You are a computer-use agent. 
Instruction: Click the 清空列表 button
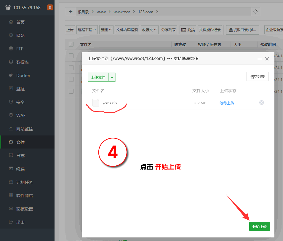tap(257, 76)
